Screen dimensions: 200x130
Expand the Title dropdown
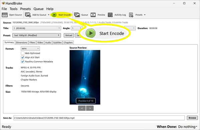pos(37,28)
